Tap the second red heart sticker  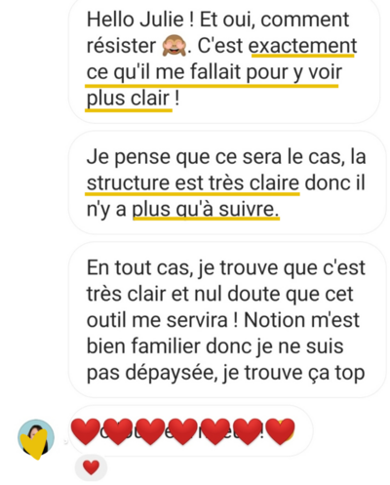click(118, 431)
